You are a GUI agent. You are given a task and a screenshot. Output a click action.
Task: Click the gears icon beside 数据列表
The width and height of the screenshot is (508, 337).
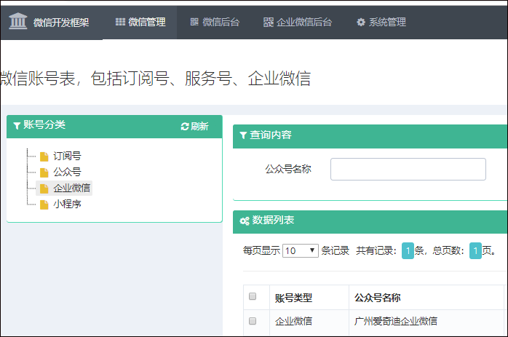244,221
